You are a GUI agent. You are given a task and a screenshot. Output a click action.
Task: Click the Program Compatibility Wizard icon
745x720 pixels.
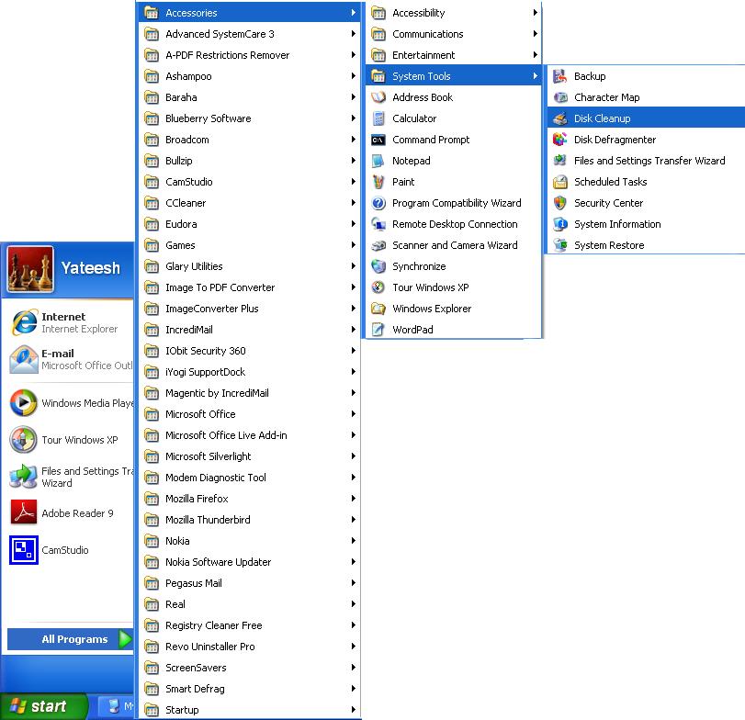(x=378, y=203)
